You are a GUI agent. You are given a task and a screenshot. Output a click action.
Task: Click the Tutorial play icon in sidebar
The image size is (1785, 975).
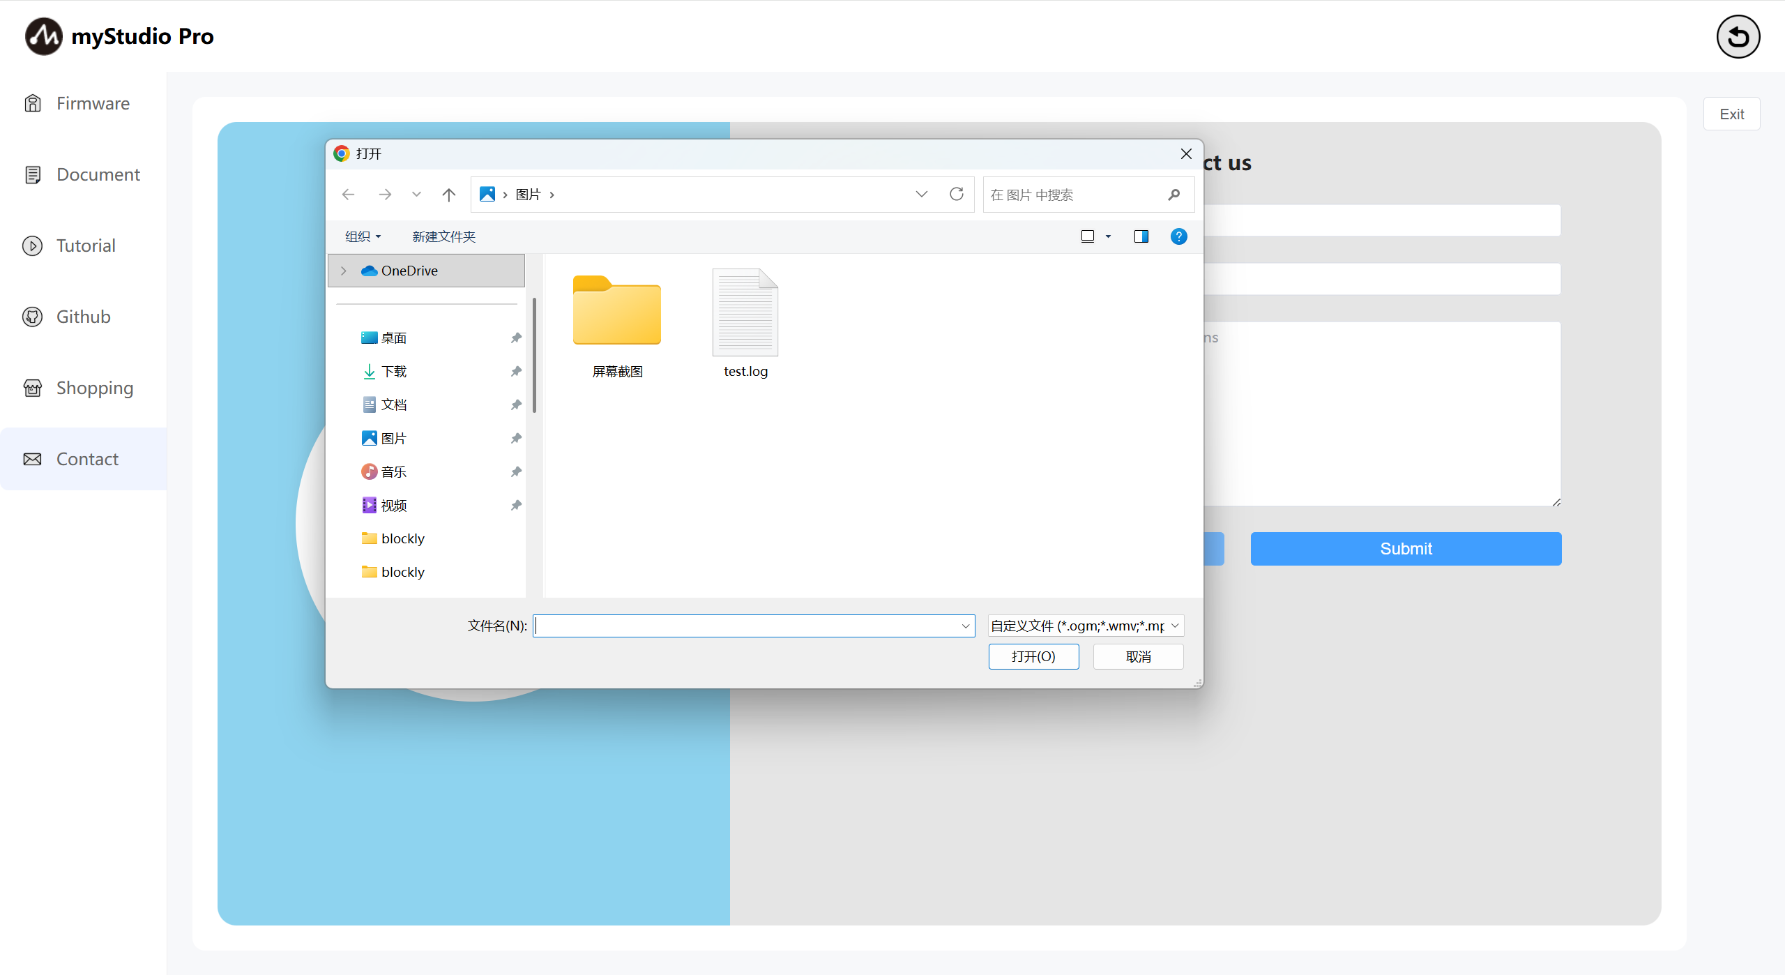[32, 245]
